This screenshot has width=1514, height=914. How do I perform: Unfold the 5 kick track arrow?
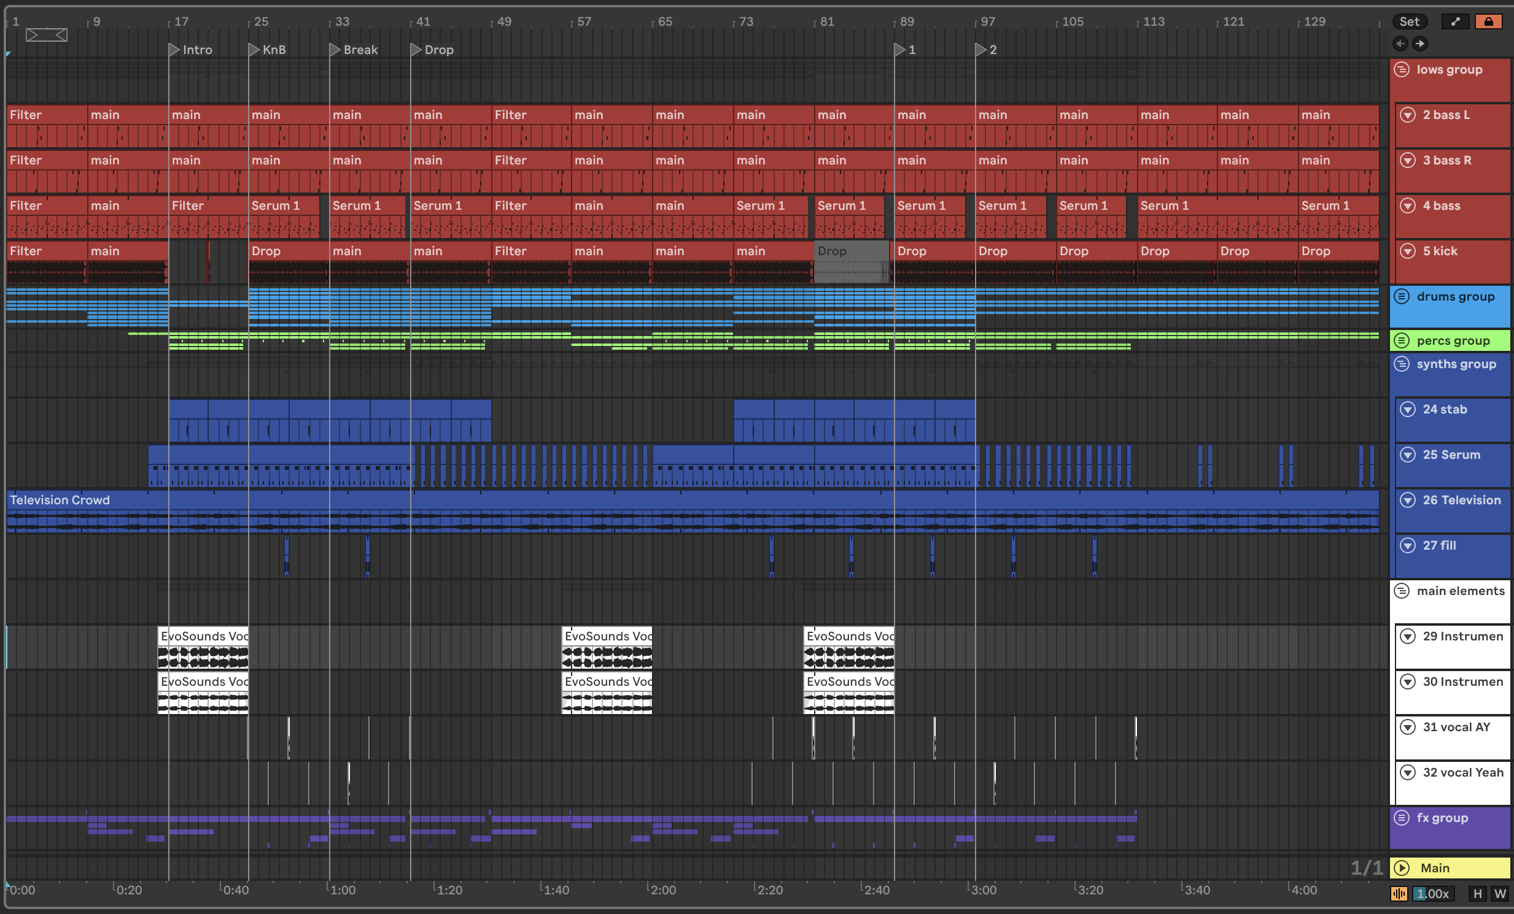point(1408,251)
